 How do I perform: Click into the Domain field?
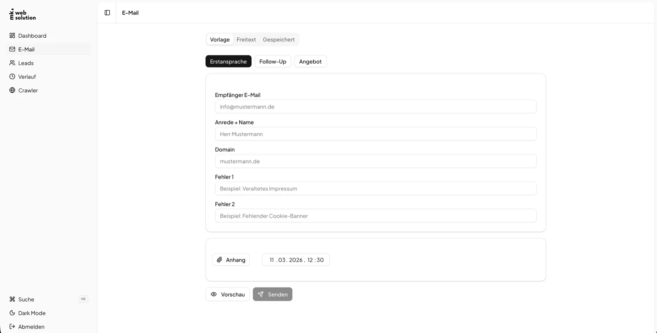point(376,161)
